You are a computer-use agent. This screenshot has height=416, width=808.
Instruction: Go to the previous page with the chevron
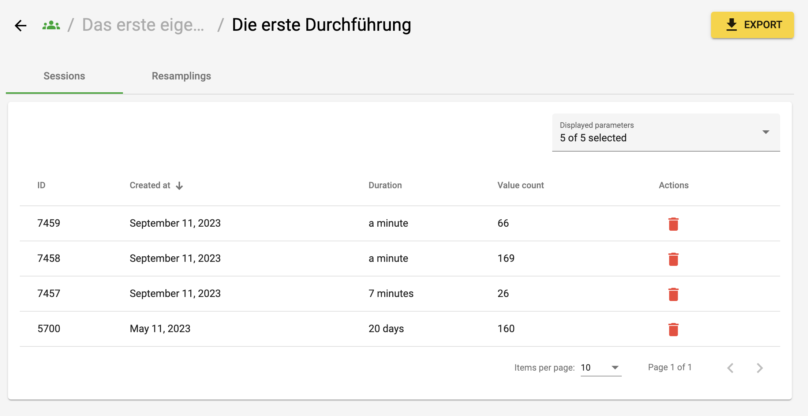coord(730,368)
